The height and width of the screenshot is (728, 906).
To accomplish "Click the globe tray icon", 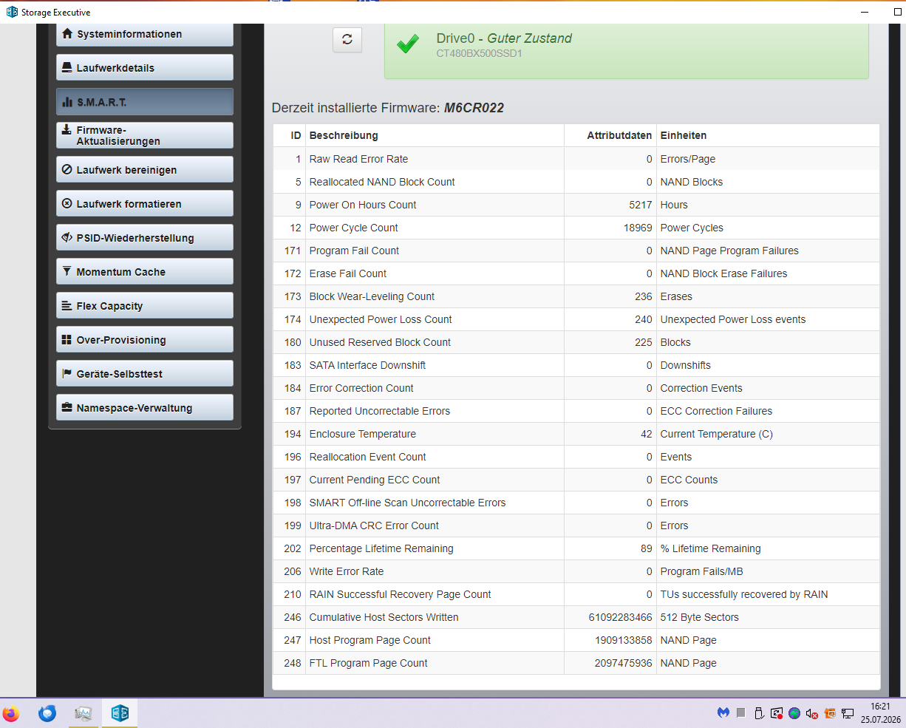I will [x=794, y=713].
